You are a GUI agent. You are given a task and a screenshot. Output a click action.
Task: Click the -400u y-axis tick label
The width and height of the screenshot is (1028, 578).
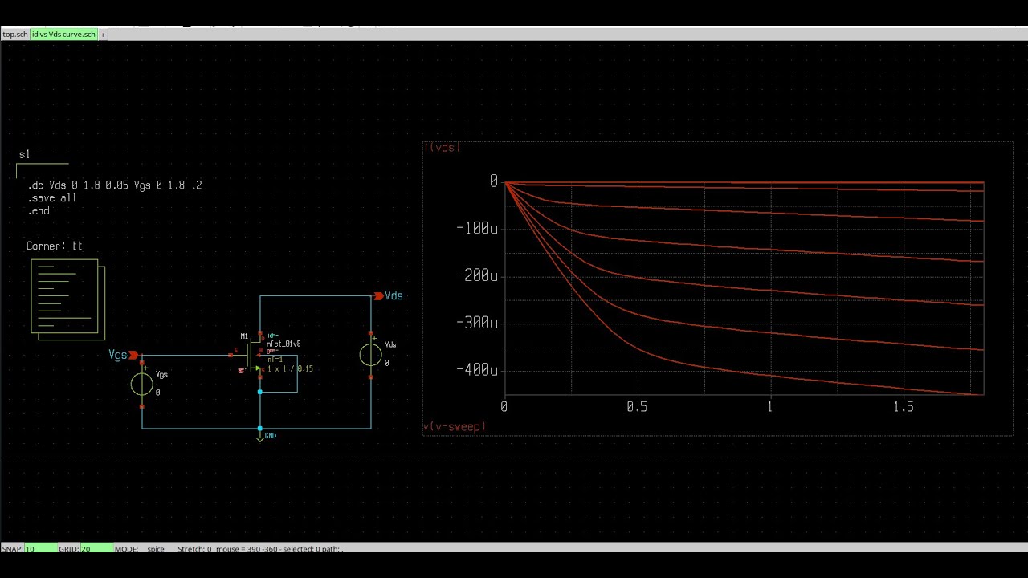click(476, 370)
